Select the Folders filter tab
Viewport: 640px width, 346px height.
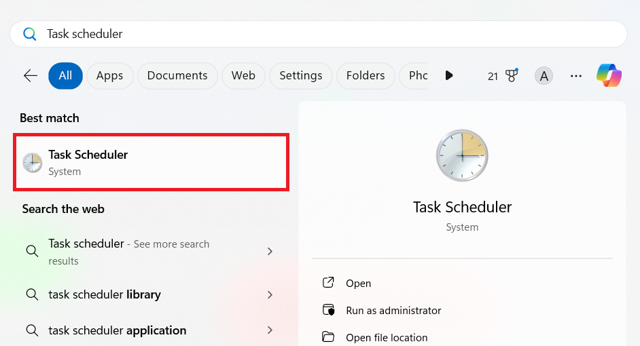click(x=366, y=75)
